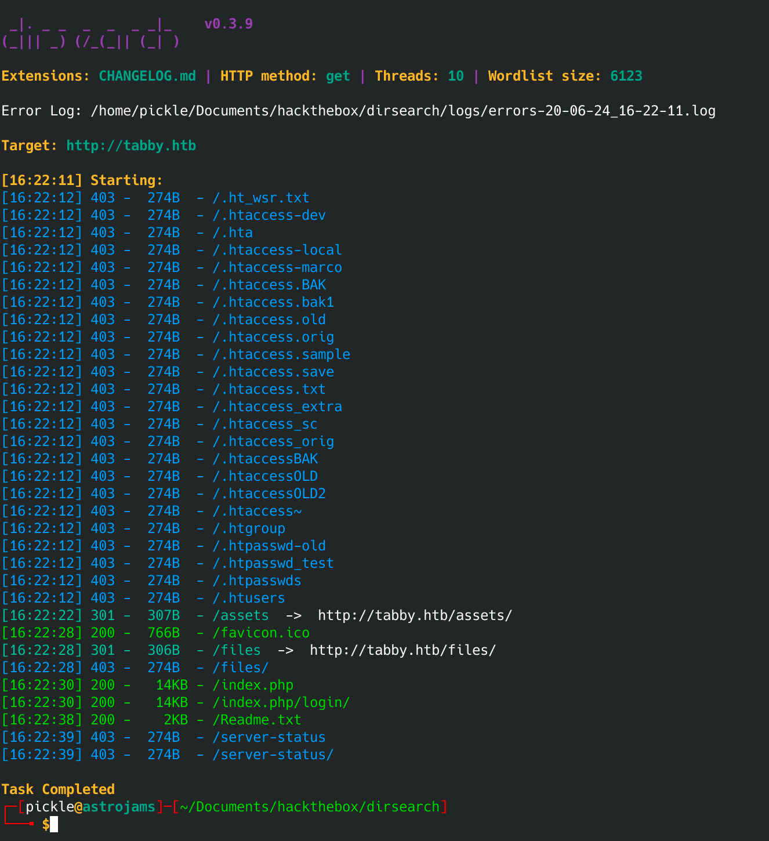This screenshot has height=841, width=769.
Task: Click the http://tabby.htb target URL
Action: 131,146
